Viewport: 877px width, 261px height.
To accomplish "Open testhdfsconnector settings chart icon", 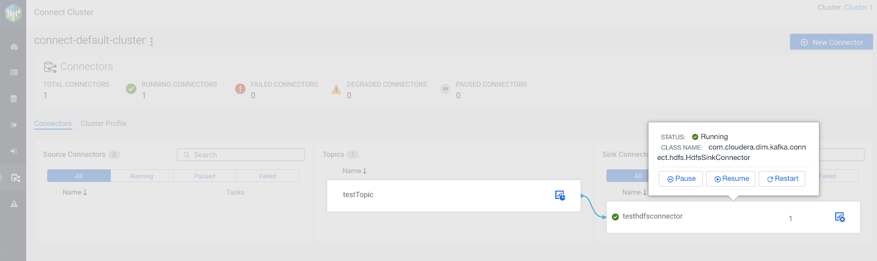I will click(x=840, y=218).
